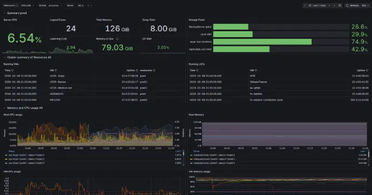The width and height of the screenshot is (372, 195).
Task: Click the Host CPU legend scrollbar
Action: click(183, 154)
